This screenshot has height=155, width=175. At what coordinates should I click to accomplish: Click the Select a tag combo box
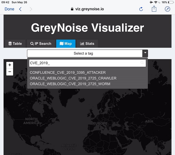(x=87, y=53)
